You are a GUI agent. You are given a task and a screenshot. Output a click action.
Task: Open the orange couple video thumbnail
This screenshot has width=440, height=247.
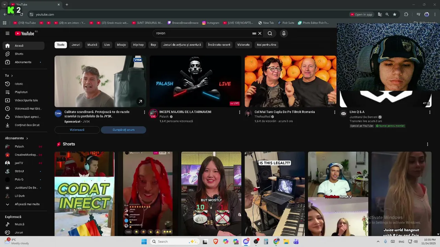click(290, 81)
